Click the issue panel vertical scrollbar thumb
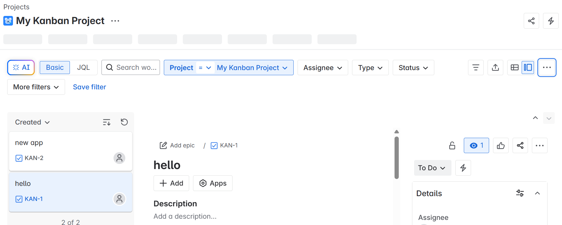This screenshot has height=225, width=562. 397,157
